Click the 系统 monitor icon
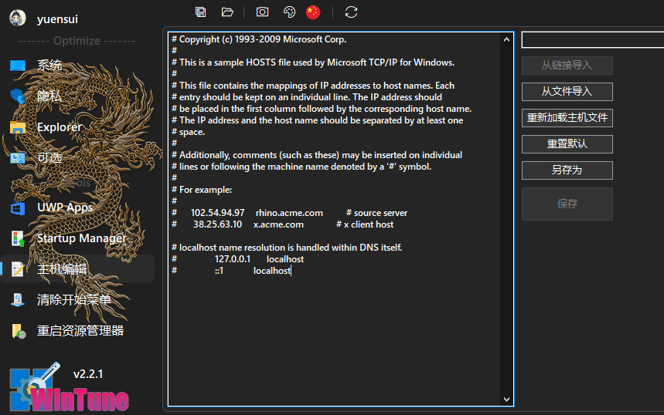 tap(18, 66)
